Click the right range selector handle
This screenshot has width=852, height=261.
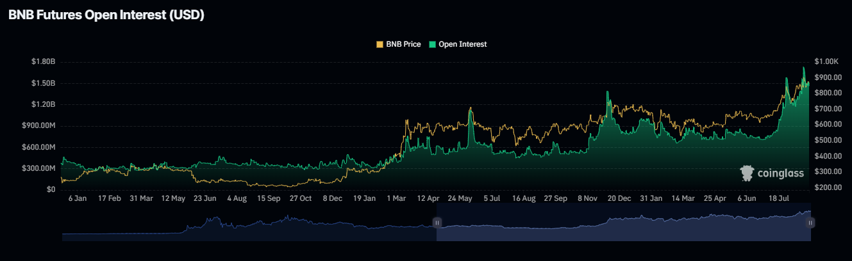811,223
